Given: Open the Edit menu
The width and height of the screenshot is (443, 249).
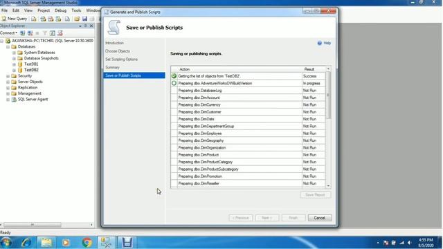Looking at the screenshot, I should point(16,10).
